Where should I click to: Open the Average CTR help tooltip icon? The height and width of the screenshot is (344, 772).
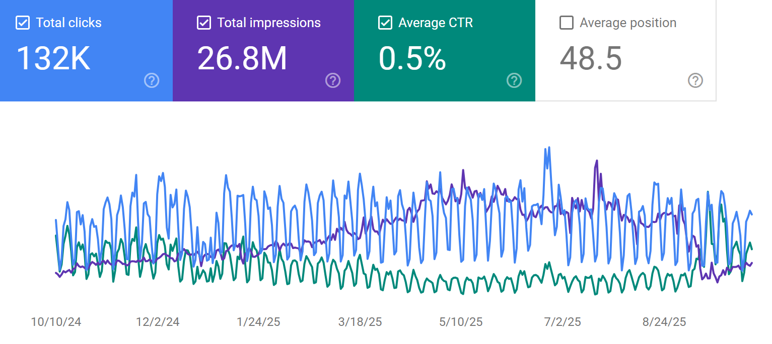[514, 80]
